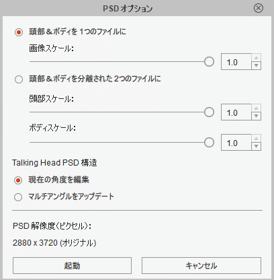Select 頭部＆ボディを1つのファイルに radio option
Viewport: 274px width, 280px height.
[x=19, y=32]
